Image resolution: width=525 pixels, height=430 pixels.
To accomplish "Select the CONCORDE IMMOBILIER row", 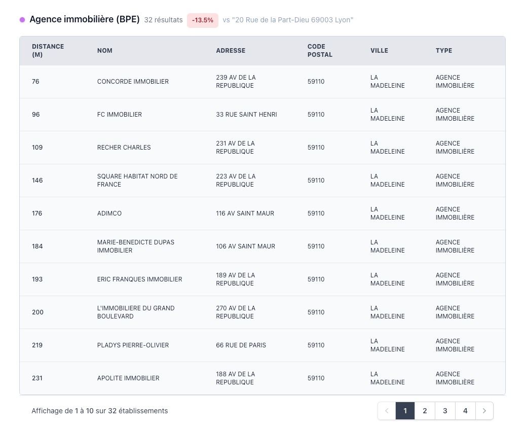I will point(133,82).
